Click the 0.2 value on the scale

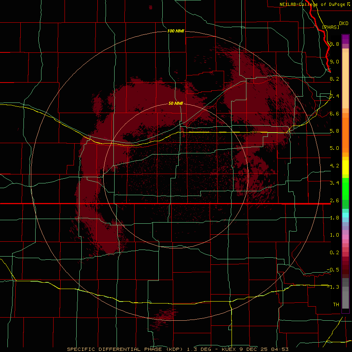(x=334, y=253)
